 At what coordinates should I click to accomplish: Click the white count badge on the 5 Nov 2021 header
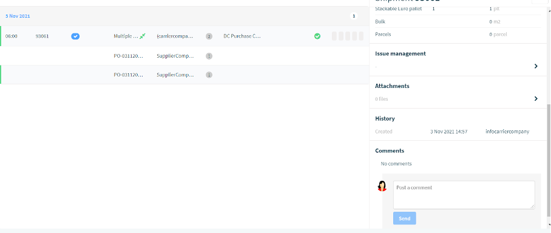click(x=354, y=16)
